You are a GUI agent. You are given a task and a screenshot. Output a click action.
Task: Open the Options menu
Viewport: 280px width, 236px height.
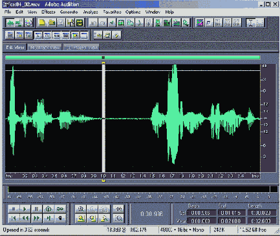(x=133, y=12)
